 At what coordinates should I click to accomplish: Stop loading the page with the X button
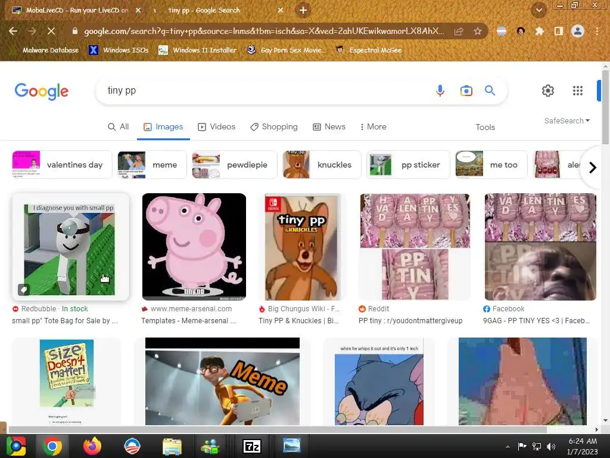tap(51, 31)
